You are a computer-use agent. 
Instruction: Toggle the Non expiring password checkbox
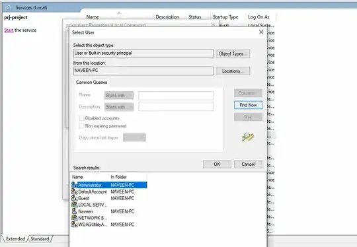pyautogui.click(x=81, y=126)
